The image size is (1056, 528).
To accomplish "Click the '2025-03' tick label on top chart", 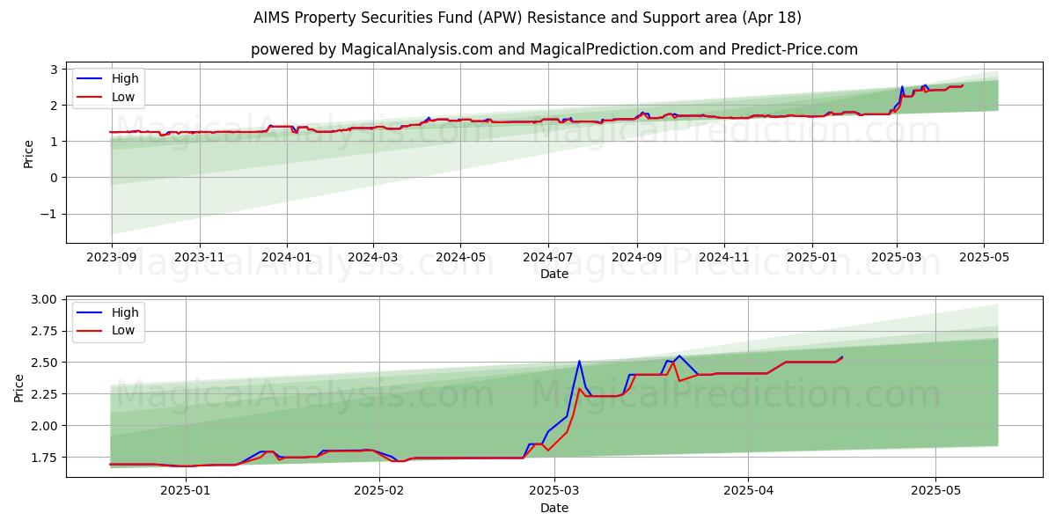I will (897, 257).
